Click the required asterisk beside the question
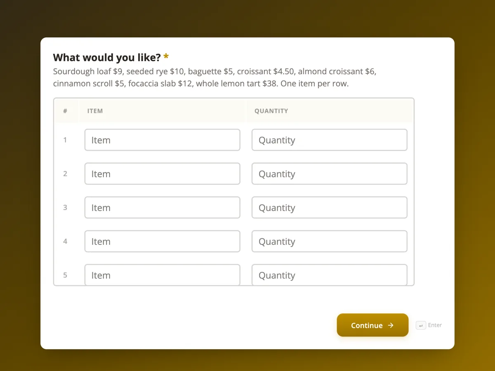The image size is (495, 371). pyautogui.click(x=166, y=56)
